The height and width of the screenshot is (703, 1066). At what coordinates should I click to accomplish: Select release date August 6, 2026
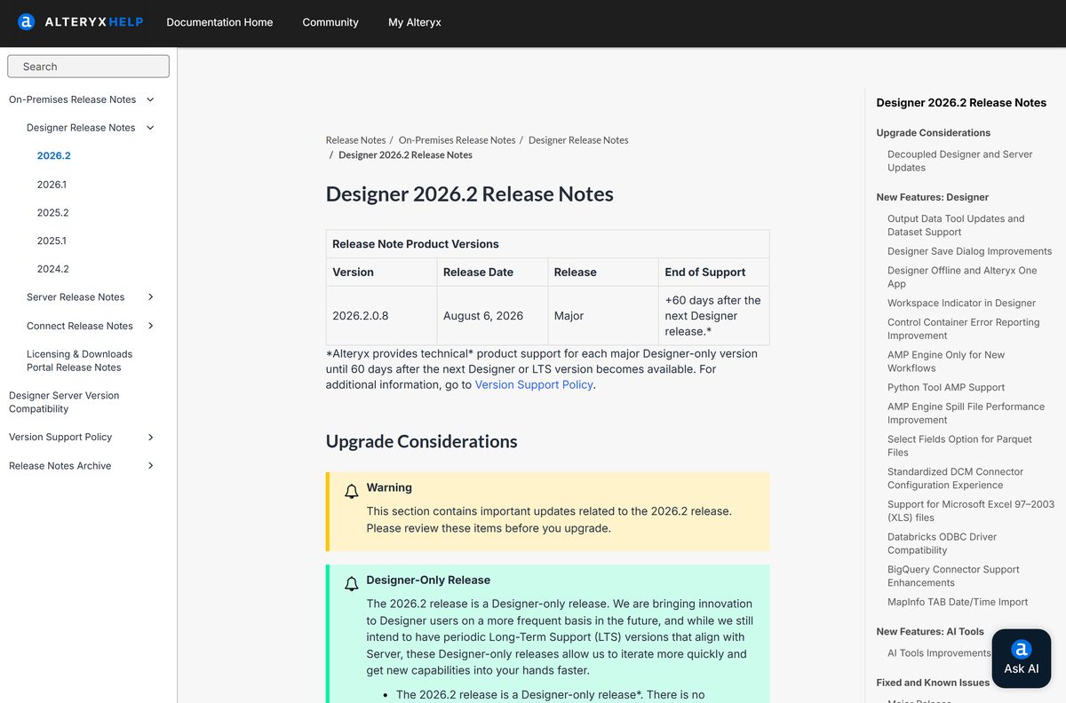(492, 316)
